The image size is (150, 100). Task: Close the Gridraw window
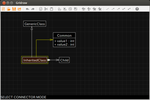(x=4, y=3)
